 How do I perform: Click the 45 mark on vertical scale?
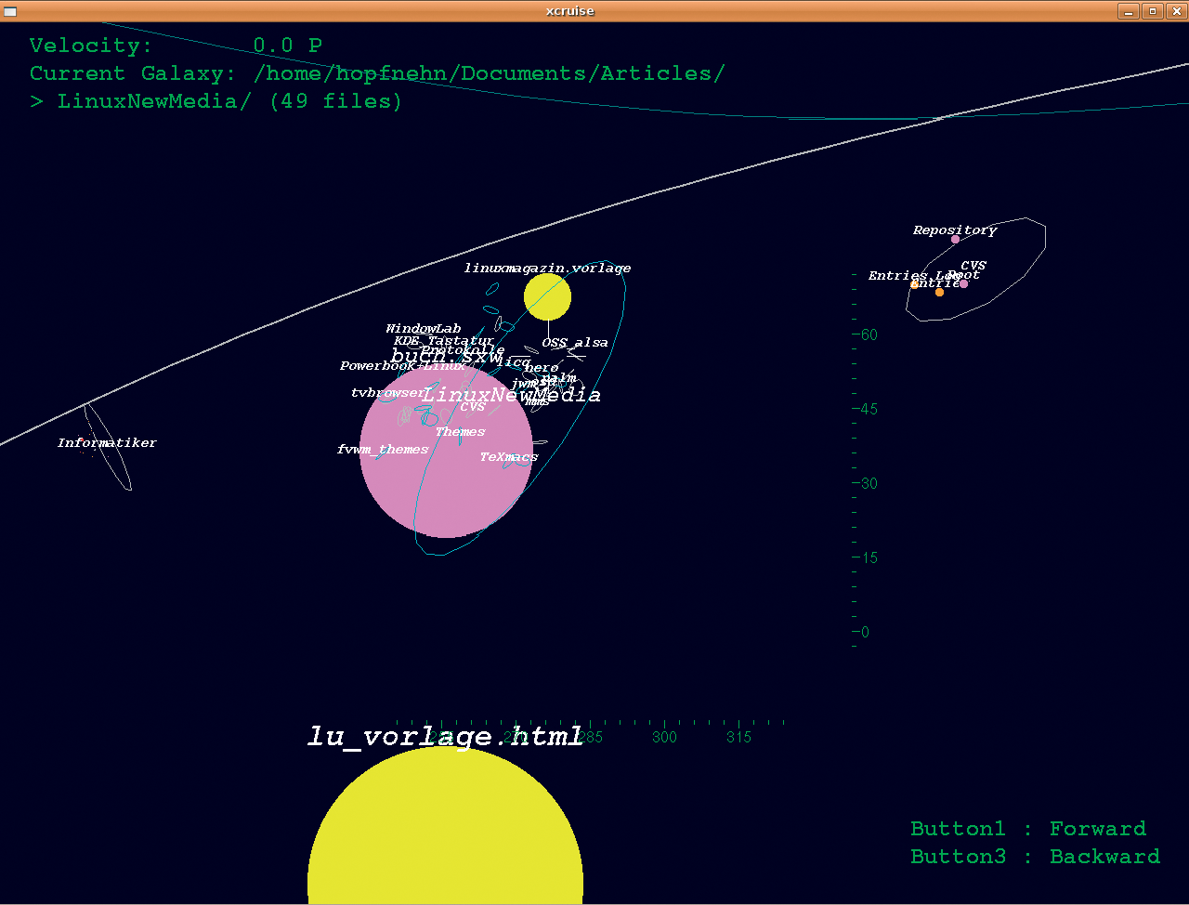(869, 409)
